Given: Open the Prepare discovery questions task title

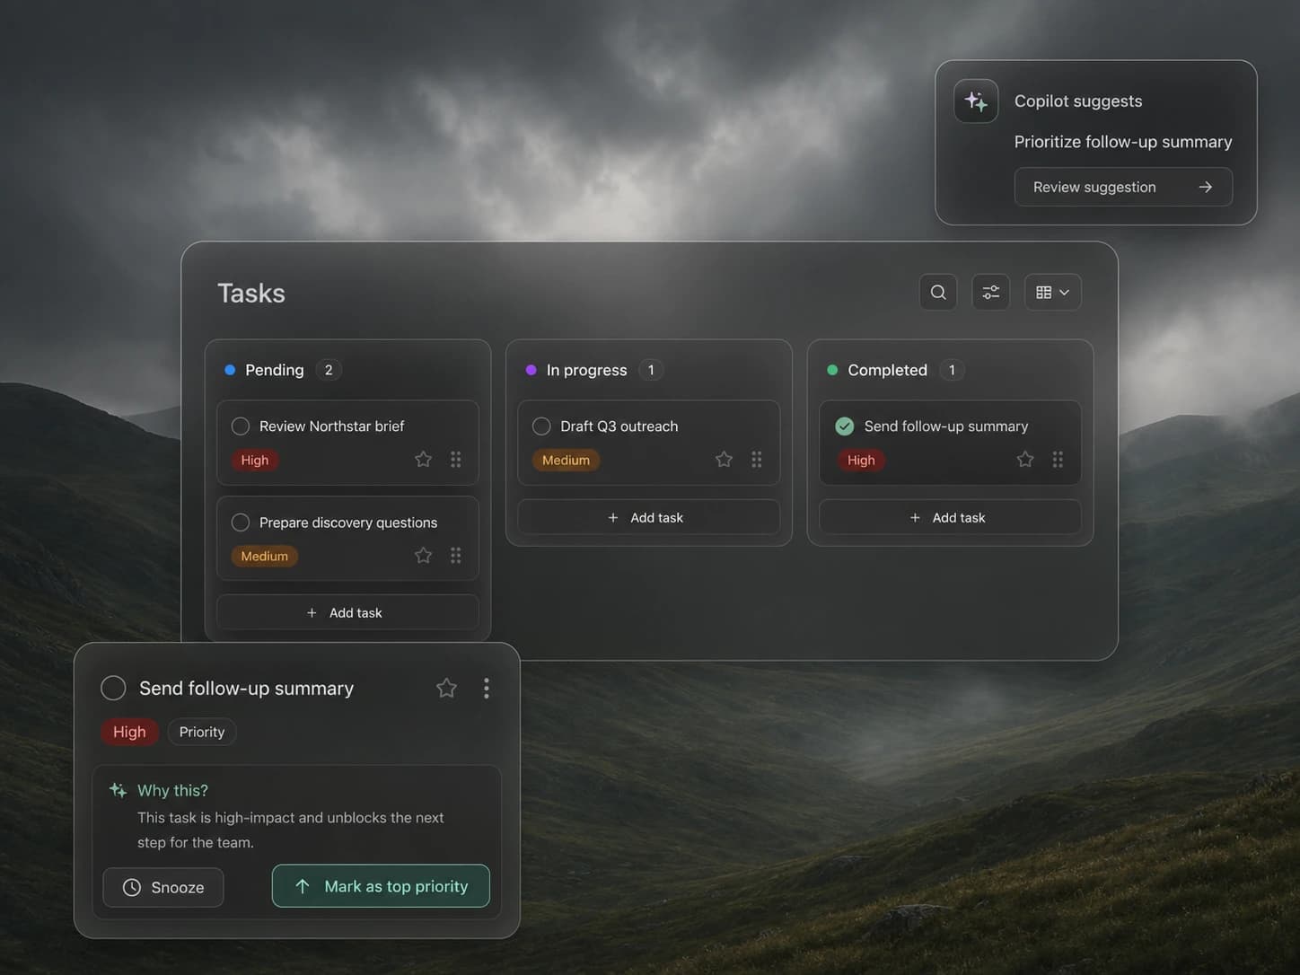Looking at the screenshot, I should click(x=348, y=523).
